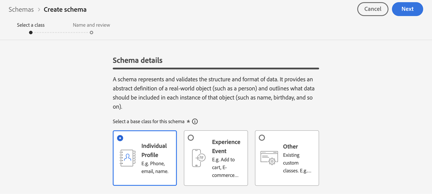The image size is (432, 194).
Task: Select the Other class radio button
Action: [262, 138]
